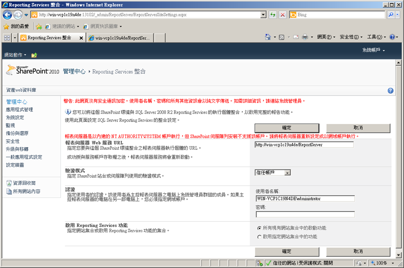Screen dimensions: 404x268
Task: Click the report server URL input field
Action: tap(304, 145)
